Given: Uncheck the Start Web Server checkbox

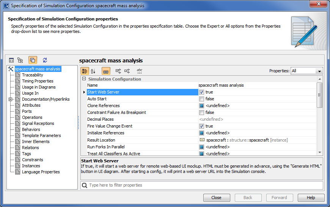Looking at the screenshot, I should 202,92.
